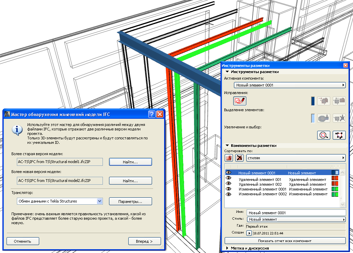Open the Стиль Новый элемент dropdown
The height and width of the screenshot is (253, 353).
[296, 219]
